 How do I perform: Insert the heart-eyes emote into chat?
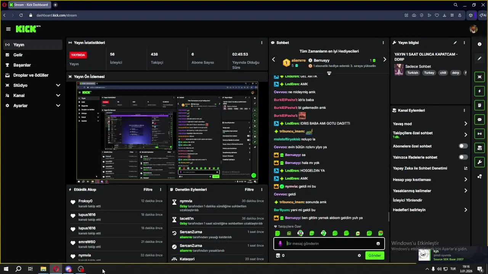point(380,233)
